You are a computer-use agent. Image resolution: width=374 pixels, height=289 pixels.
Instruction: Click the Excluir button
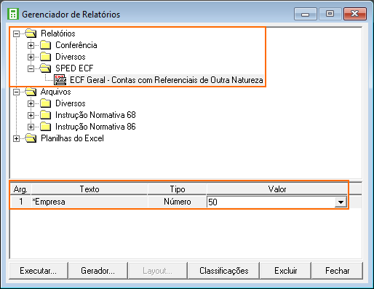(286, 271)
